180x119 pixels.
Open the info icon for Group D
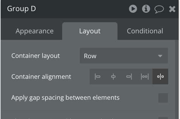[x=146, y=9]
